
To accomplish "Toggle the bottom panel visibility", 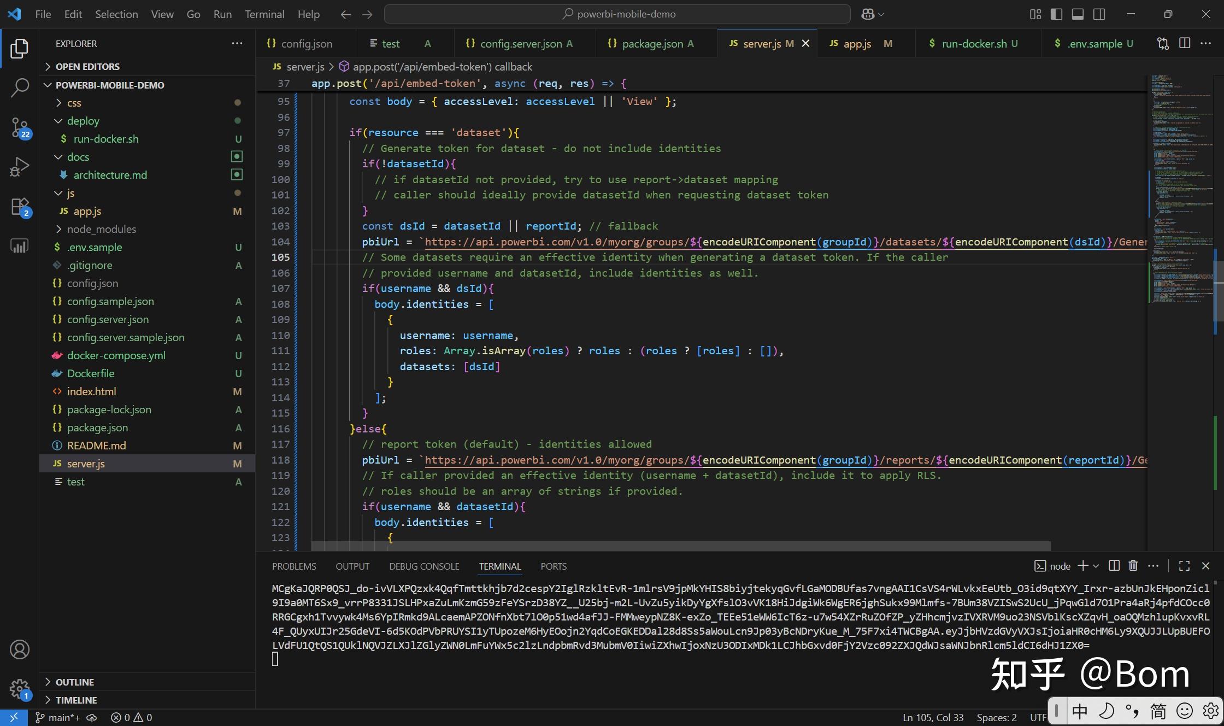I will [x=1077, y=14].
